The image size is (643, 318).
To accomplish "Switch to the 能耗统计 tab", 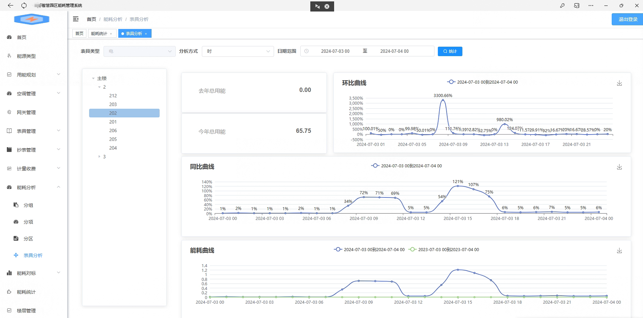I will 99,33.
